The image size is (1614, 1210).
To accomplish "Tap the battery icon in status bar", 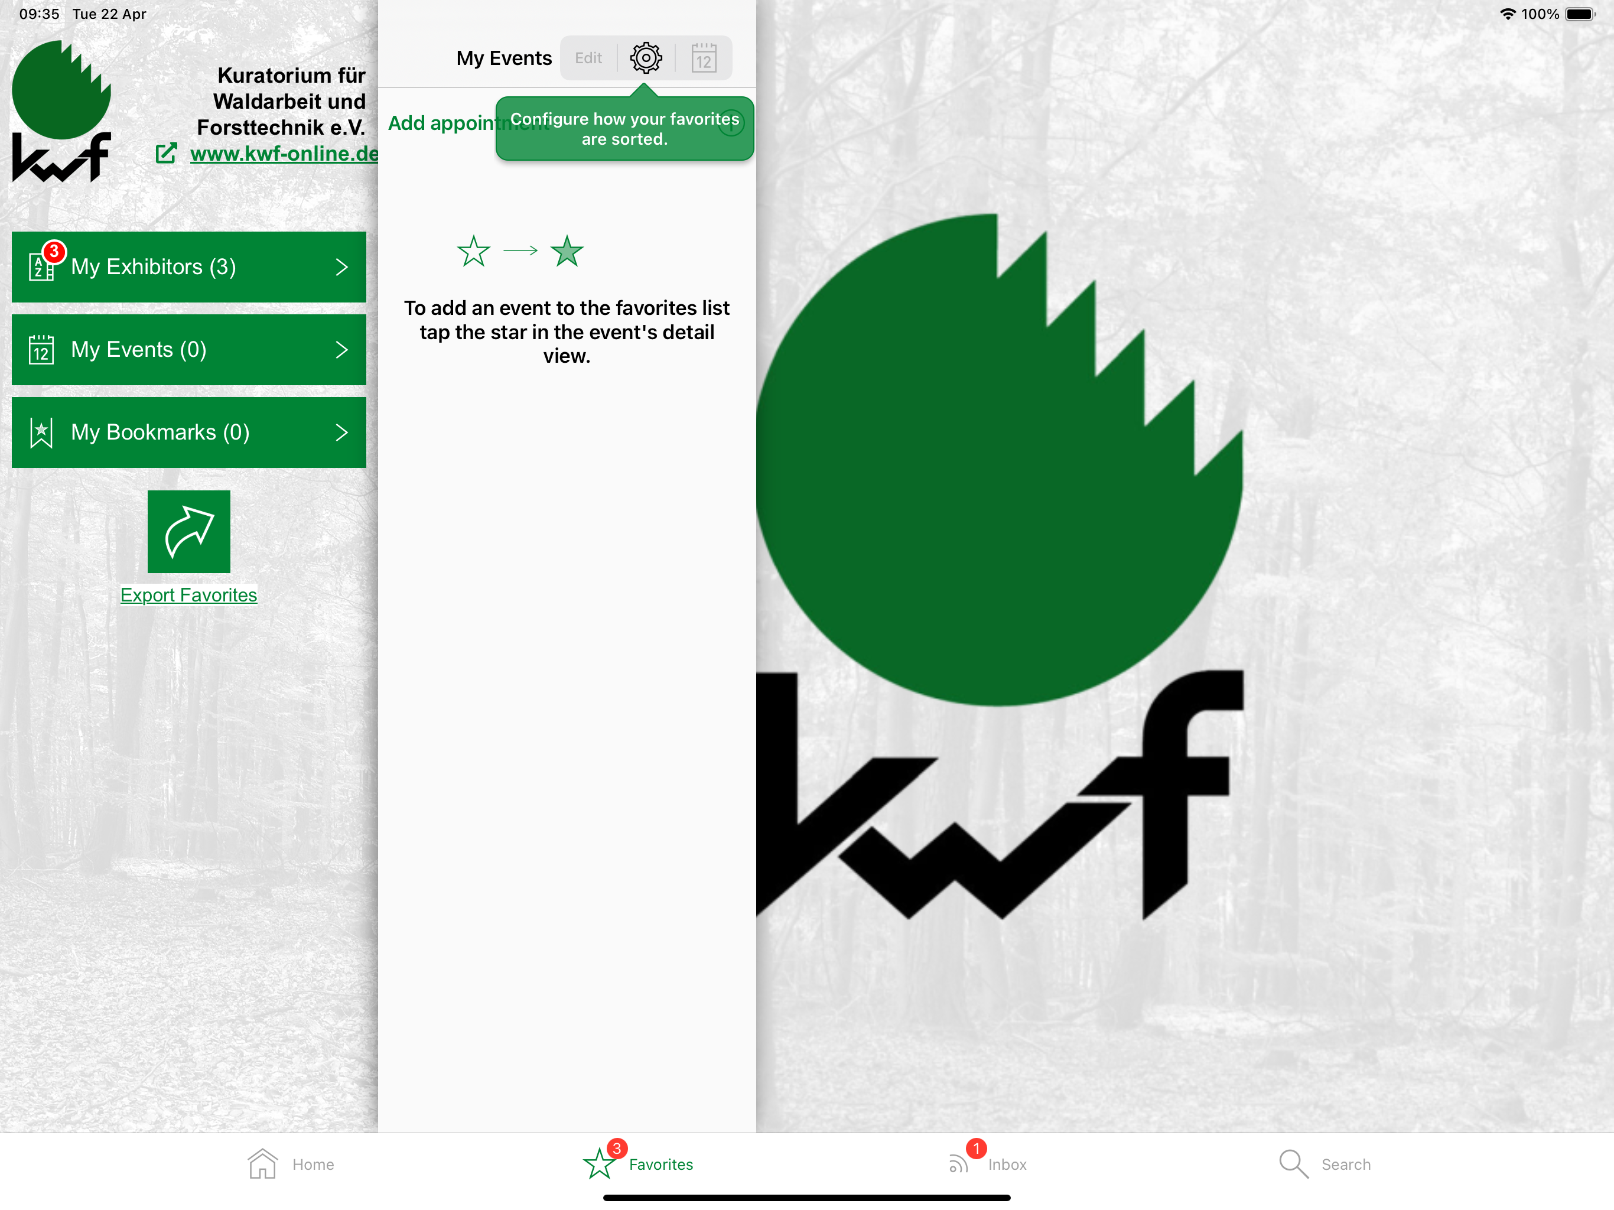I will (x=1581, y=14).
